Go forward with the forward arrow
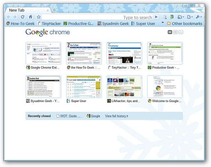211x167 pixels. tap(15, 17)
